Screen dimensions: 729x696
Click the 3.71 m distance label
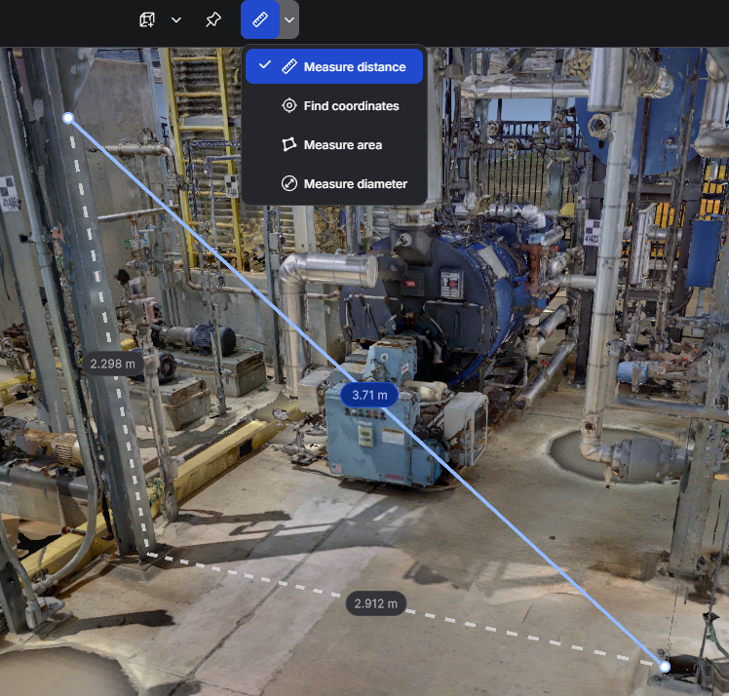369,395
